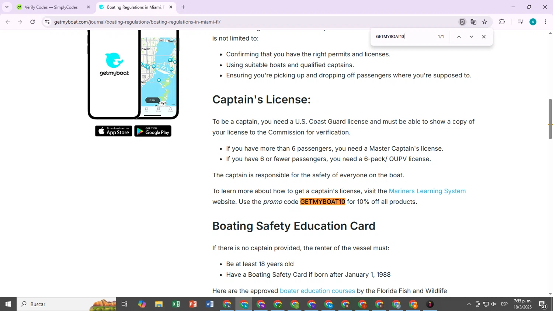
Task: Switch the ESP input language
Action: (504, 304)
